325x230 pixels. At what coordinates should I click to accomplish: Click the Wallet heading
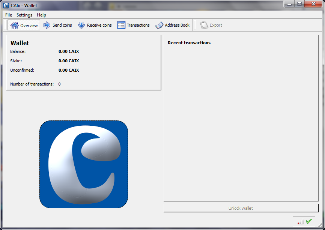coord(20,43)
